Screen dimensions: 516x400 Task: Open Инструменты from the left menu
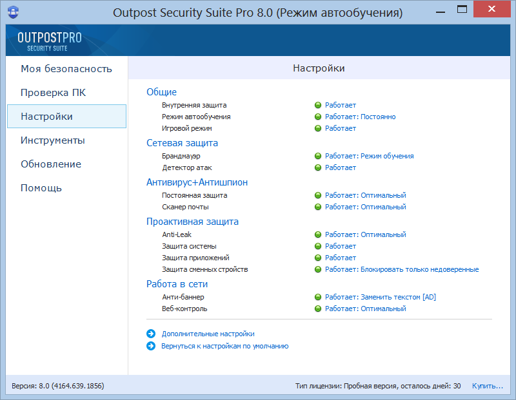pyautogui.click(x=53, y=140)
